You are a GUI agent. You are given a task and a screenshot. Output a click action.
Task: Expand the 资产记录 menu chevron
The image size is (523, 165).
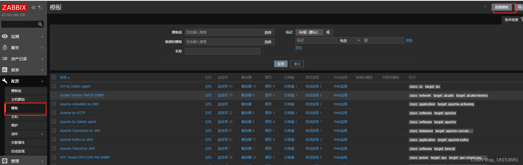pyautogui.click(x=42, y=59)
